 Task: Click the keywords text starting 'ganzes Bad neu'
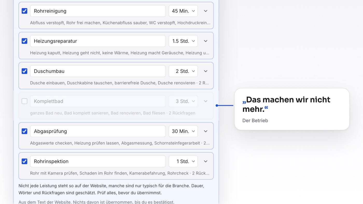(113, 113)
